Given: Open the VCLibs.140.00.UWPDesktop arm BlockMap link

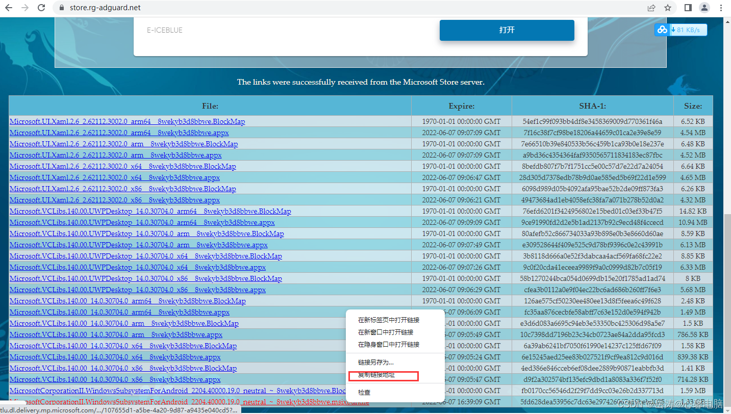Looking at the screenshot, I should tap(146, 234).
